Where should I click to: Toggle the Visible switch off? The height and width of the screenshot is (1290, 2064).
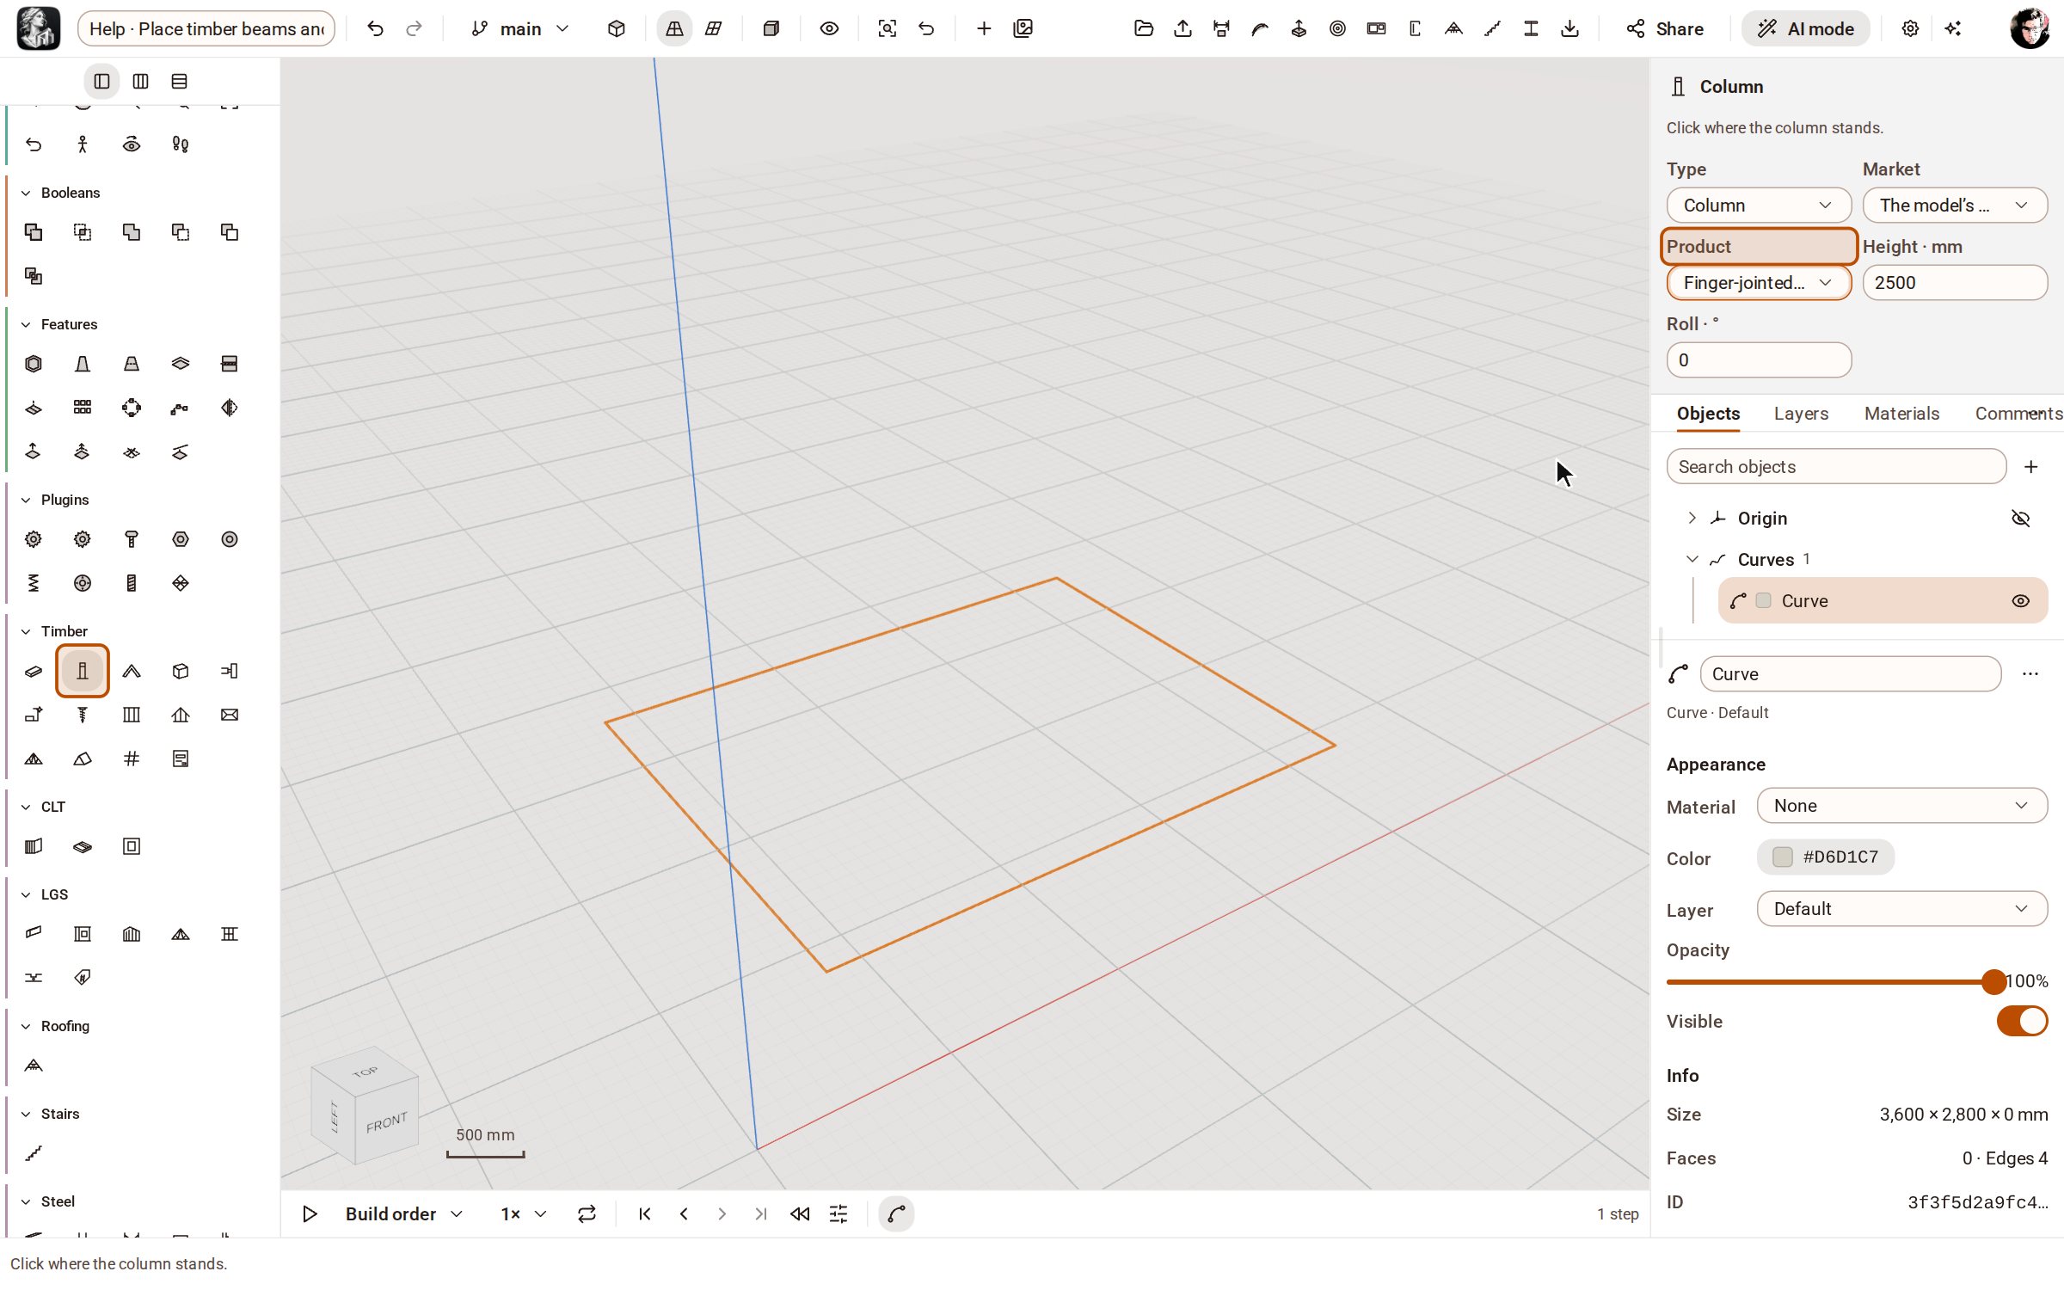[2022, 1021]
